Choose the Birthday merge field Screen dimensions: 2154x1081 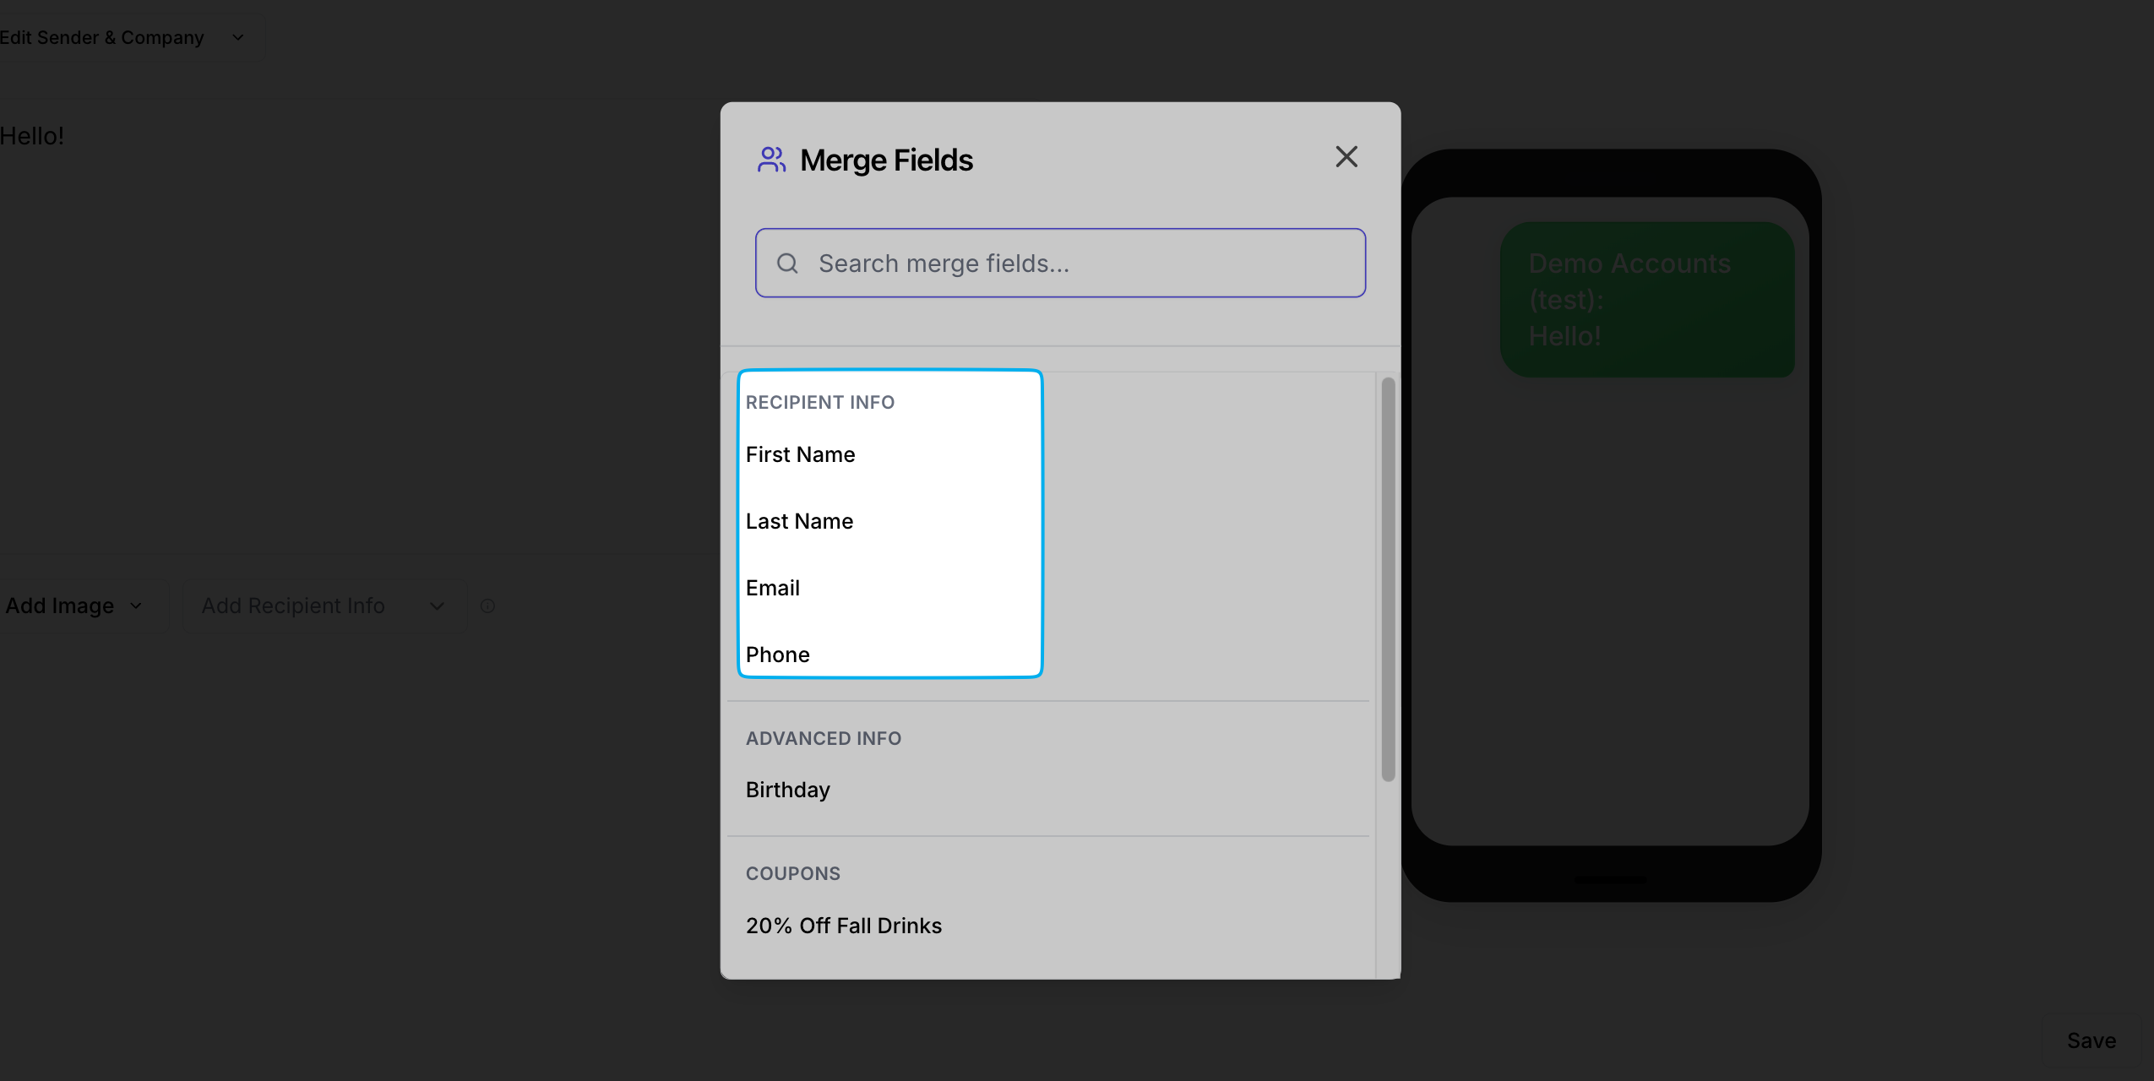pos(787,790)
